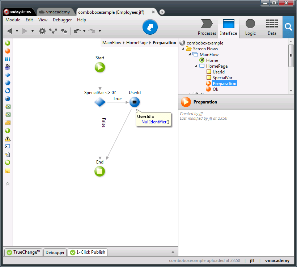Open the Undo history dropdown

(84, 31)
